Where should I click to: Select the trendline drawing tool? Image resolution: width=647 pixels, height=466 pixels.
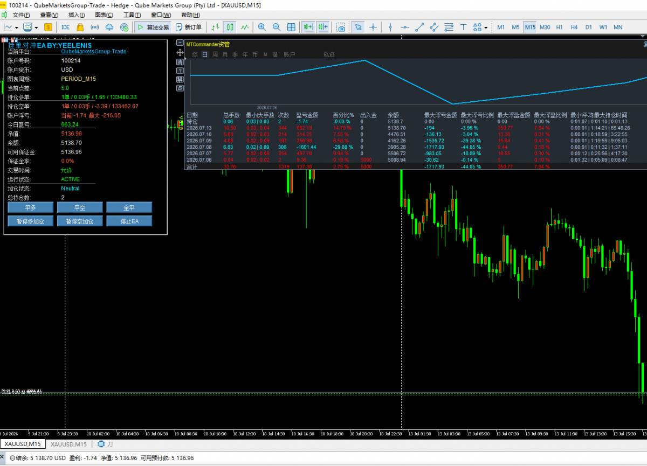419,27
